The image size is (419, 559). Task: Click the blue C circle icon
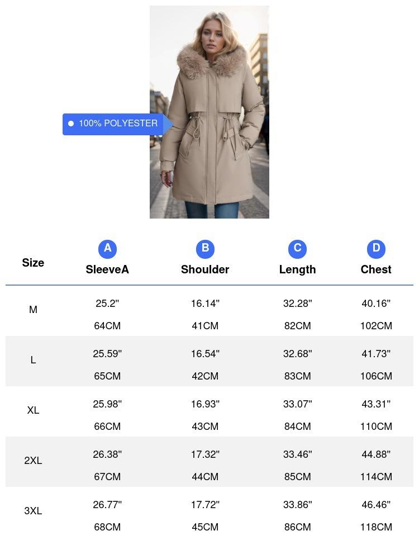point(297,249)
